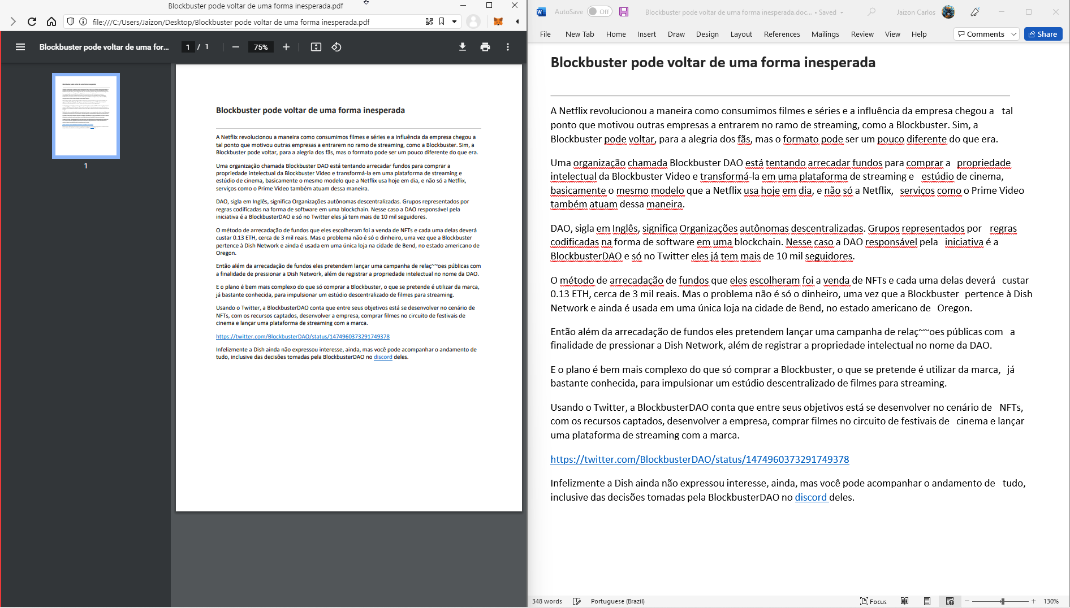Zoom out the PDF view
The image size is (1070, 608).
pyautogui.click(x=236, y=47)
